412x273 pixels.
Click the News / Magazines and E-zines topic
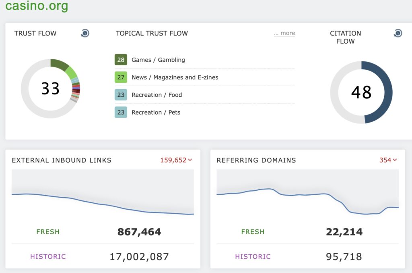click(x=175, y=77)
